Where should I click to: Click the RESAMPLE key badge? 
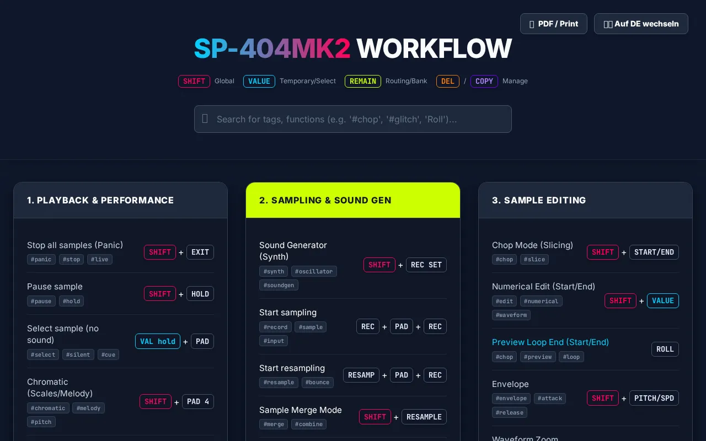424,417
